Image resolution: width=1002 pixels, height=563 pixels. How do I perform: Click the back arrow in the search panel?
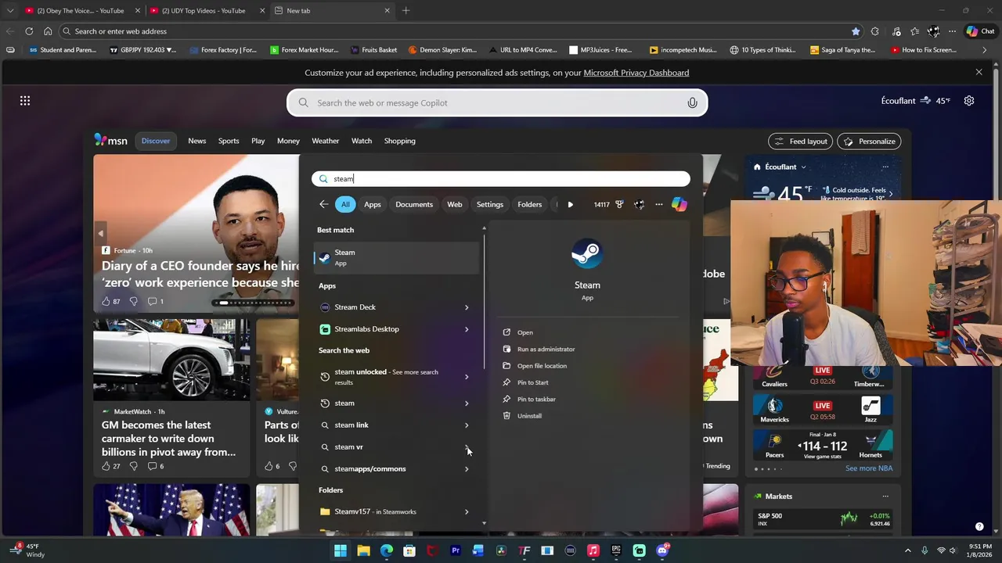[x=323, y=204]
